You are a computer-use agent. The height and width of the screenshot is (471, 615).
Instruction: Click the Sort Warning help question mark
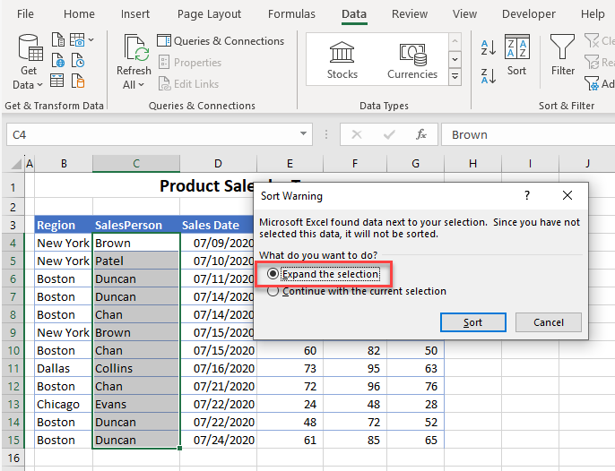tap(526, 195)
